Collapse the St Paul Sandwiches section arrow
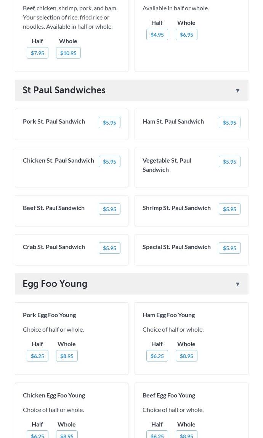Viewport: 263px width, 438px height. 237,91
